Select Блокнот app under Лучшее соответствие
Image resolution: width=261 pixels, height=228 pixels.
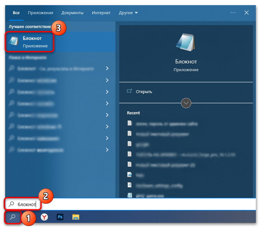pyautogui.click(x=30, y=42)
